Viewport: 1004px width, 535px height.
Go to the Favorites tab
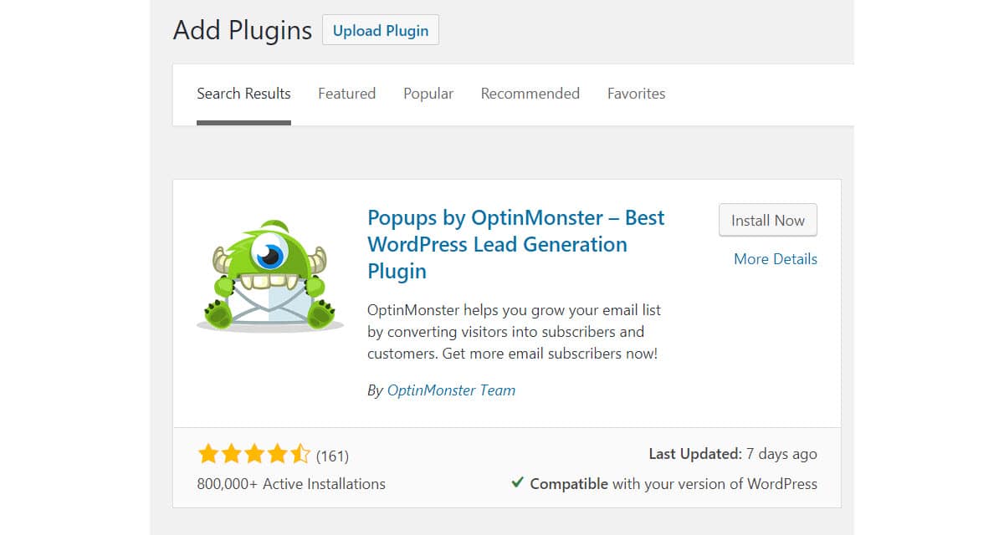point(636,94)
